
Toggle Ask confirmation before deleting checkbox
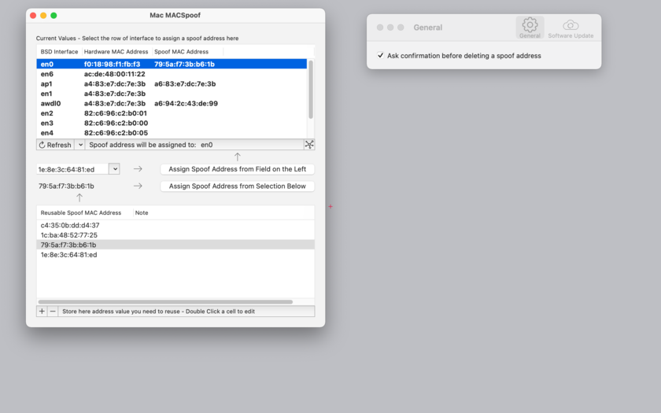coord(380,55)
